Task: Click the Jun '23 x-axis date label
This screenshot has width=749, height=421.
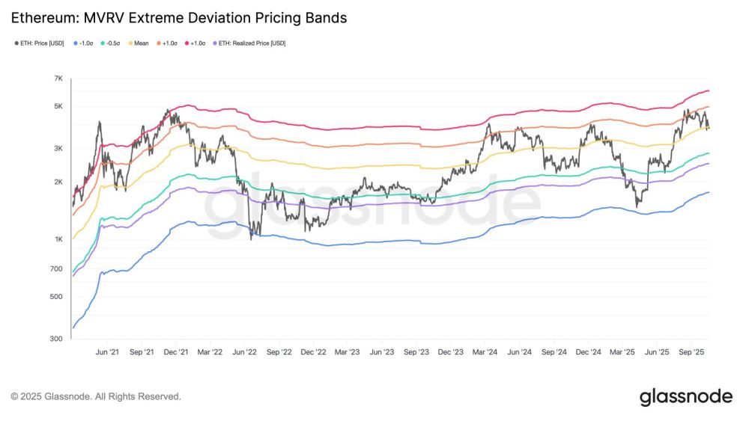Action: pyautogui.click(x=382, y=351)
